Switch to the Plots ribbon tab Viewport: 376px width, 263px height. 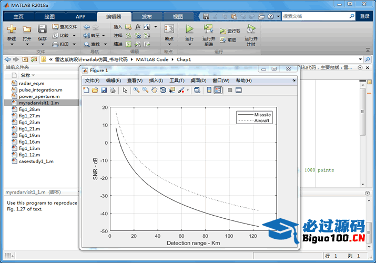tap(49, 16)
